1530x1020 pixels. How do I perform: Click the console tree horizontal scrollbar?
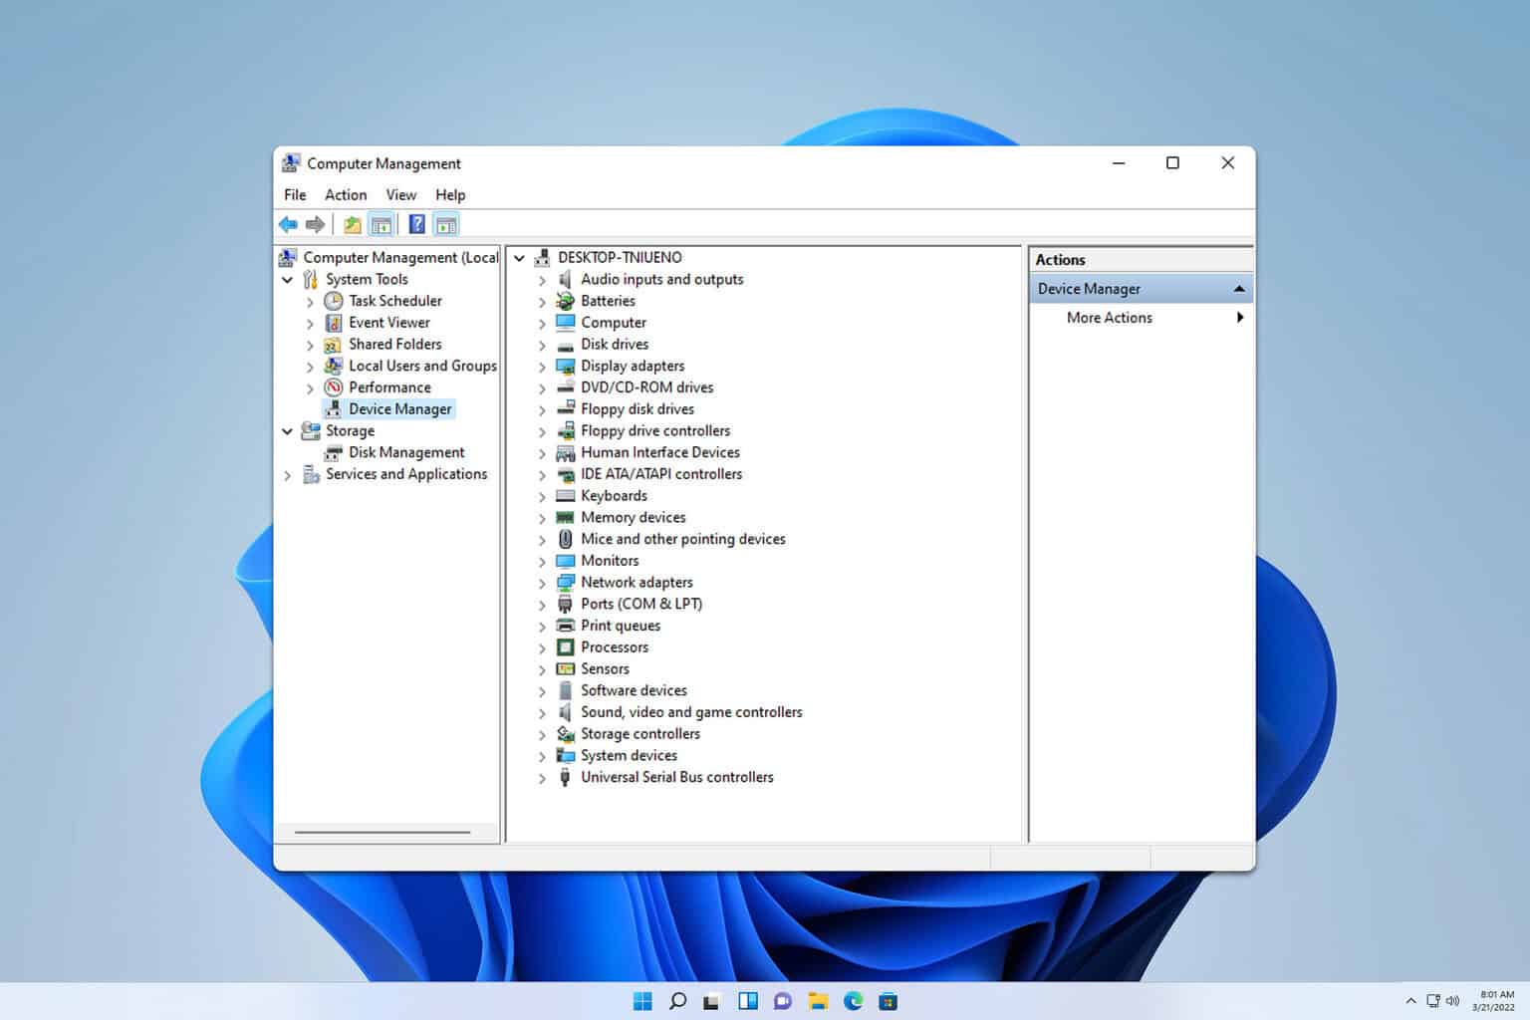pyautogui.click(x=382, y=833)
